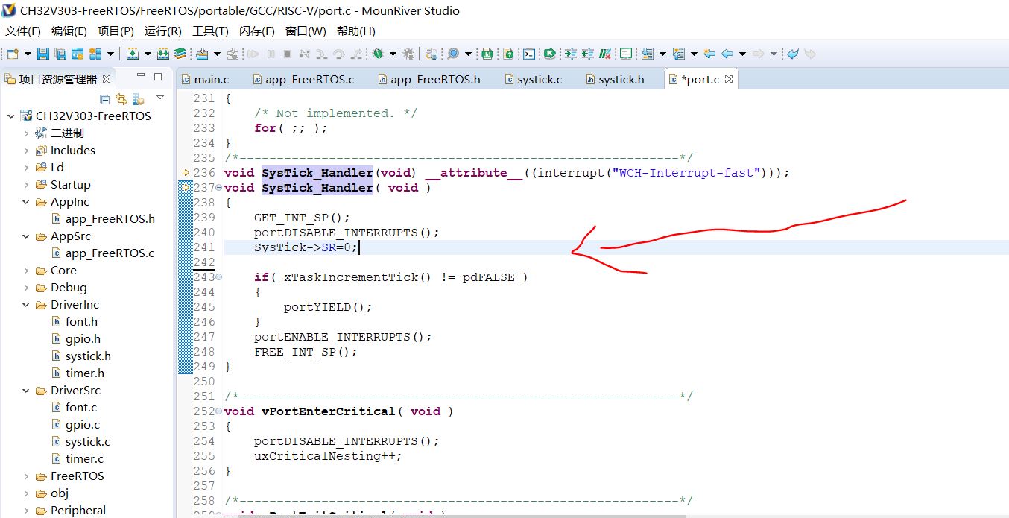Toggle Link with Editor in explorer
This screenshot has width=1009, height=518.
121,99
